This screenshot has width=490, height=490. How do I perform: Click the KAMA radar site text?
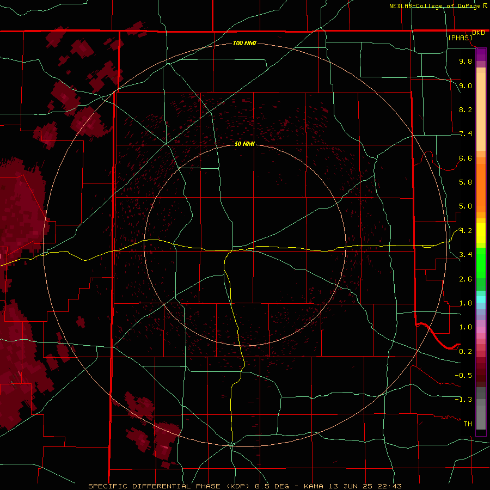pyautogui.click(x=314, y=486)
